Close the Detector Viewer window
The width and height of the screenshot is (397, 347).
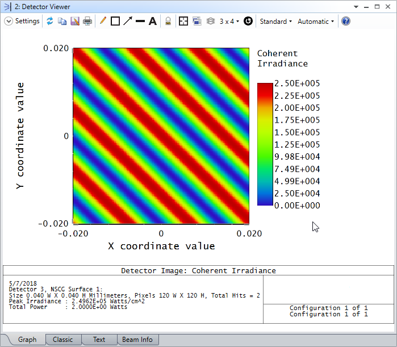click(388, 7)
